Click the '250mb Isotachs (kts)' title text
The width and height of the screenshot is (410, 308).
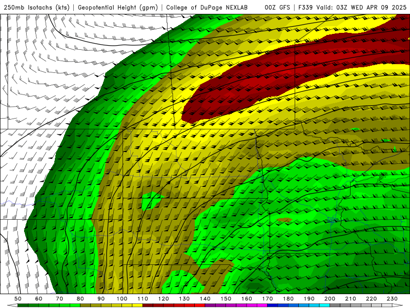[x=36, y=8]
